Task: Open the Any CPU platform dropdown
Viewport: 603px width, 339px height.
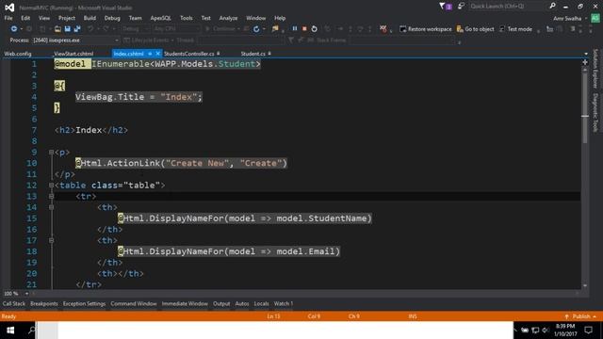Action: [176, 29]
